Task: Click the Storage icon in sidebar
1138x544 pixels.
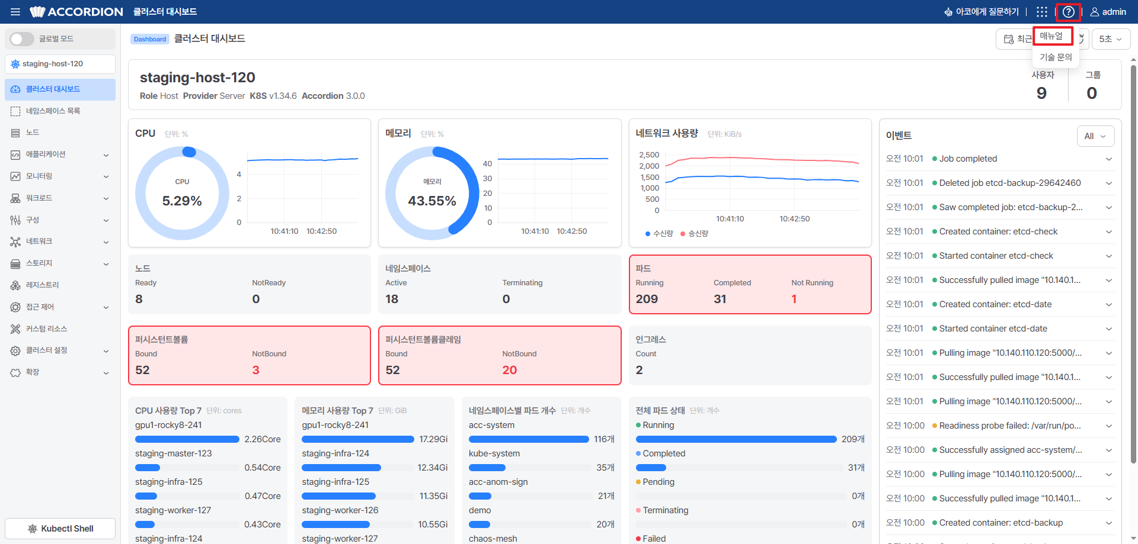Action: coord(15,263)
